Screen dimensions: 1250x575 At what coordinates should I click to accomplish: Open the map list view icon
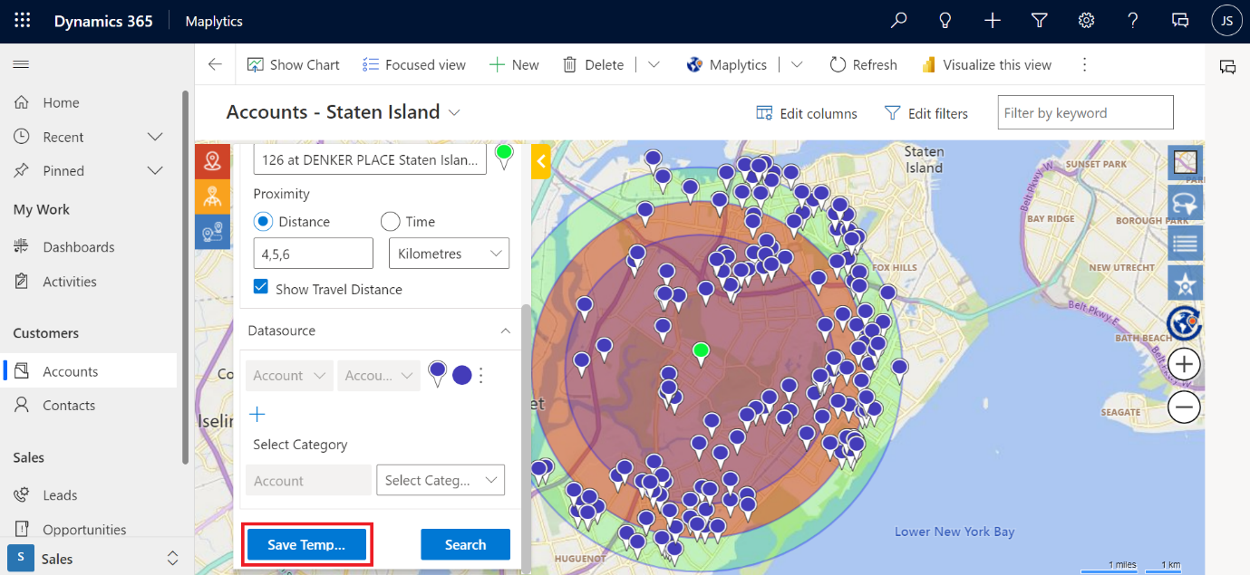tap(1185, 244)
